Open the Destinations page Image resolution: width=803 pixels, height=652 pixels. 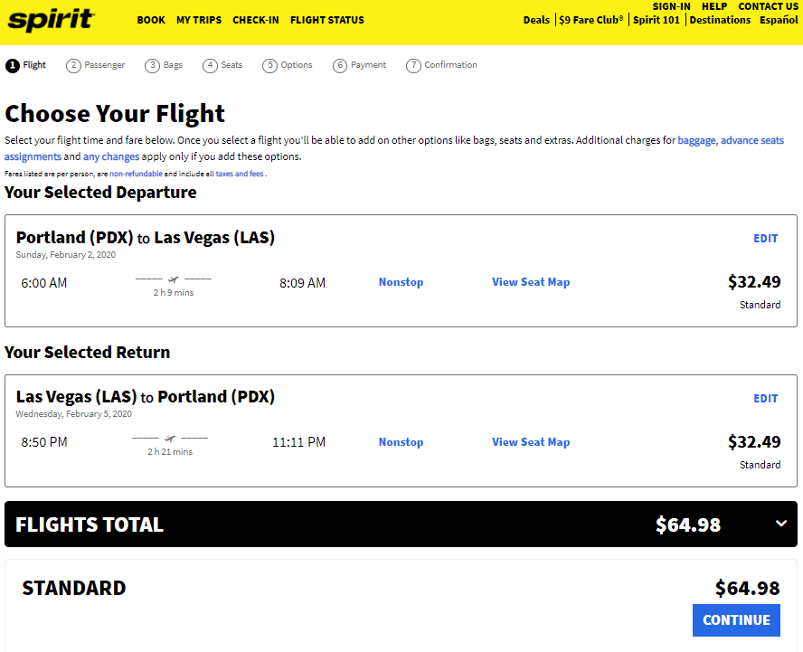pos(720,19)
